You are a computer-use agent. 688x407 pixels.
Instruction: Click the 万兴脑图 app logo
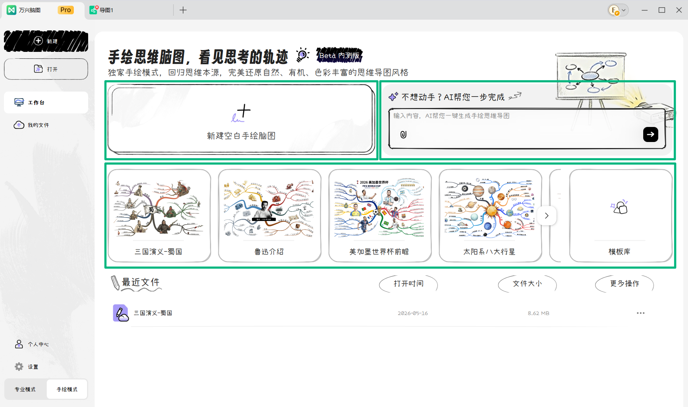pyautogui.click(x=12, y=10)
